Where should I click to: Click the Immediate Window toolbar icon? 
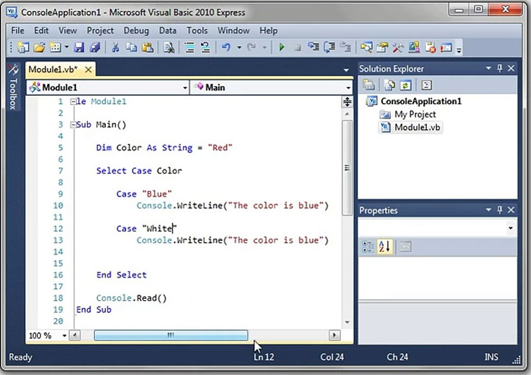(446, 47)
